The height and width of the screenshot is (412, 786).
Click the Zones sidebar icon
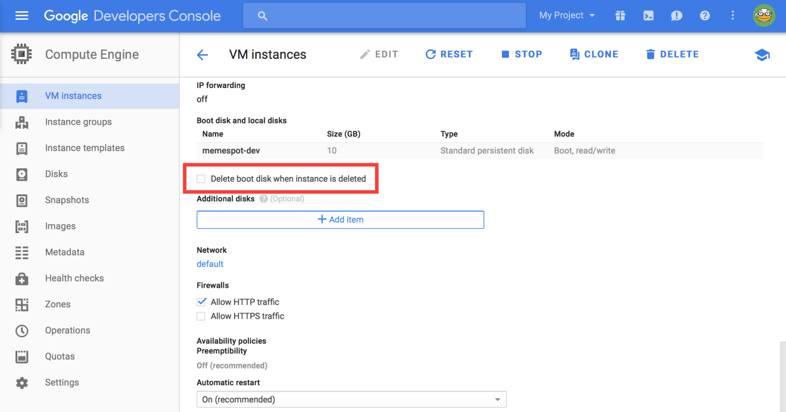point(22,304)
